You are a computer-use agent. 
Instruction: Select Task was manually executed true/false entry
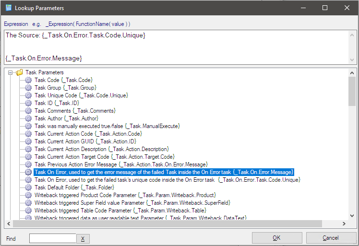tap(107, 126)
